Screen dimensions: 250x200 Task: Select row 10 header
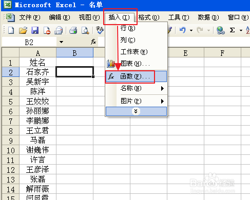coord(11,150)
